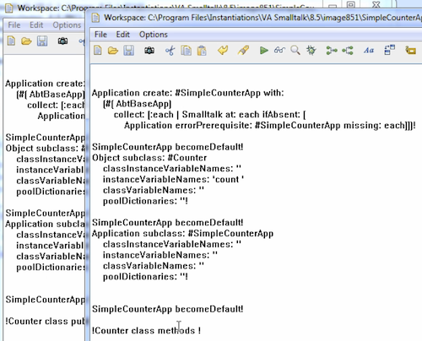This screenshot has height=341, width=422.
Task: Click the yellow undo arrow icon
Action: pos(223,51)
